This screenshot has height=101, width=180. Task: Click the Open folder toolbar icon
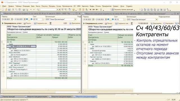point(6,10)
